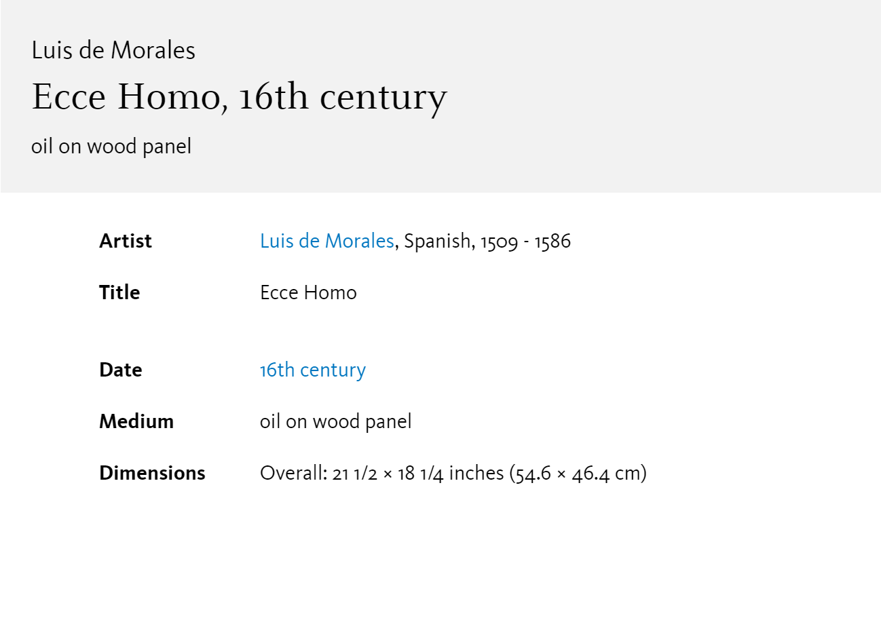Click the word century in page heading

(x=383, y=98)
